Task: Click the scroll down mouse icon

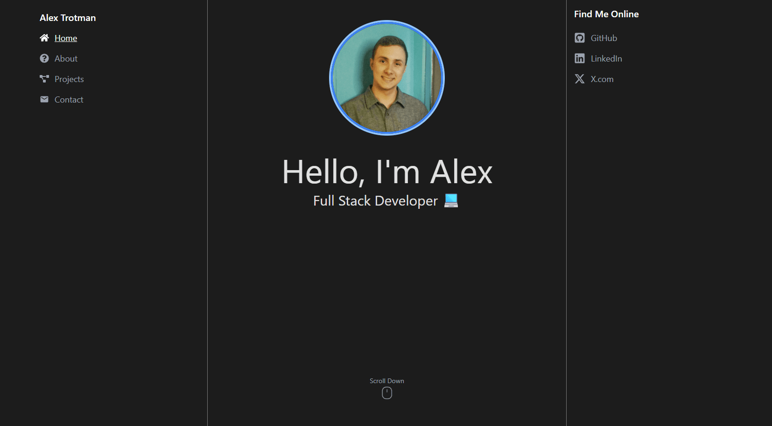Action: pos(387,393)
